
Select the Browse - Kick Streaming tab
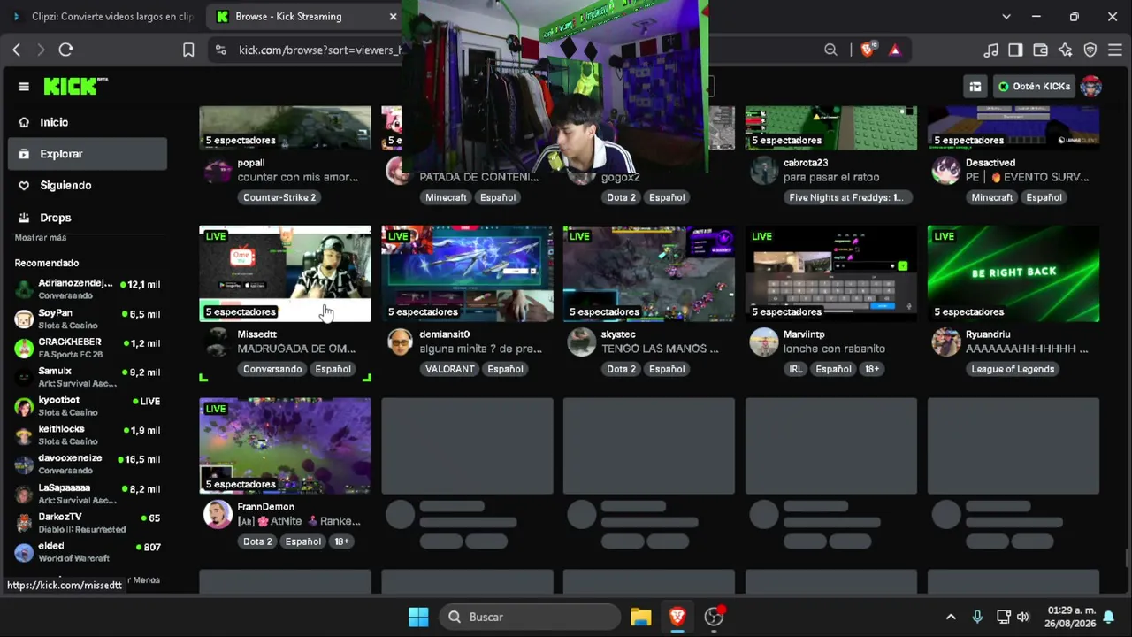(304, 17)
